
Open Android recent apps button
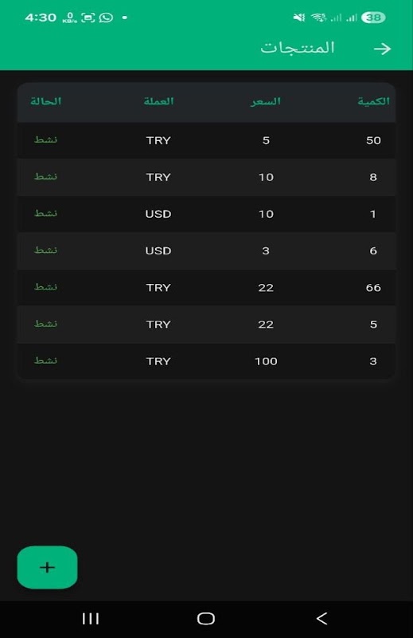91,619
